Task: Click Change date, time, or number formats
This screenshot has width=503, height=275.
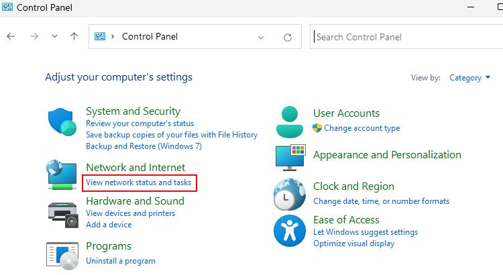Action: [382, 201]
